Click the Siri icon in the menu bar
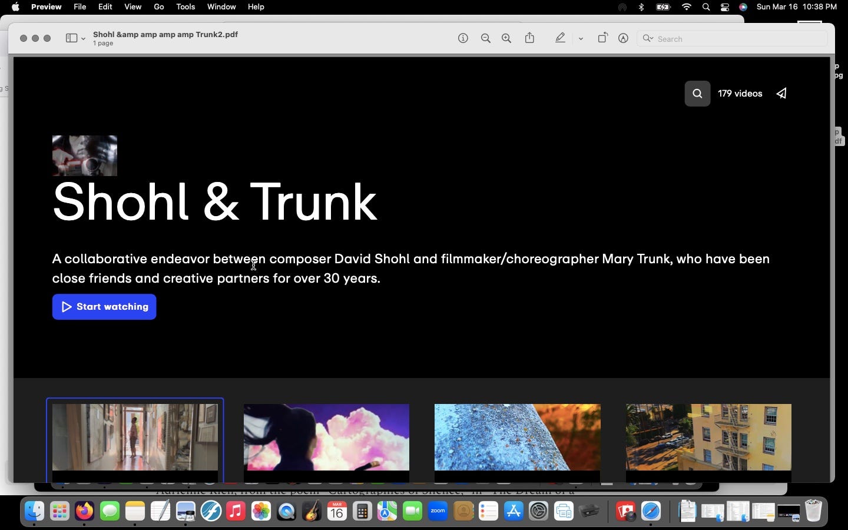 pyautogui.click(x=744, y=7)
